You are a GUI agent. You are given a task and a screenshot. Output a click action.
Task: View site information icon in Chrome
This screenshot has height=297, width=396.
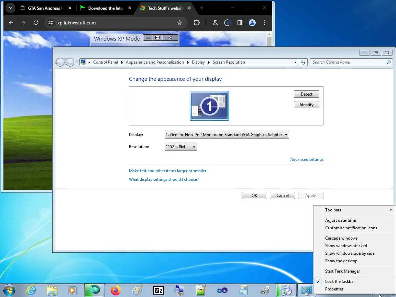51,23
